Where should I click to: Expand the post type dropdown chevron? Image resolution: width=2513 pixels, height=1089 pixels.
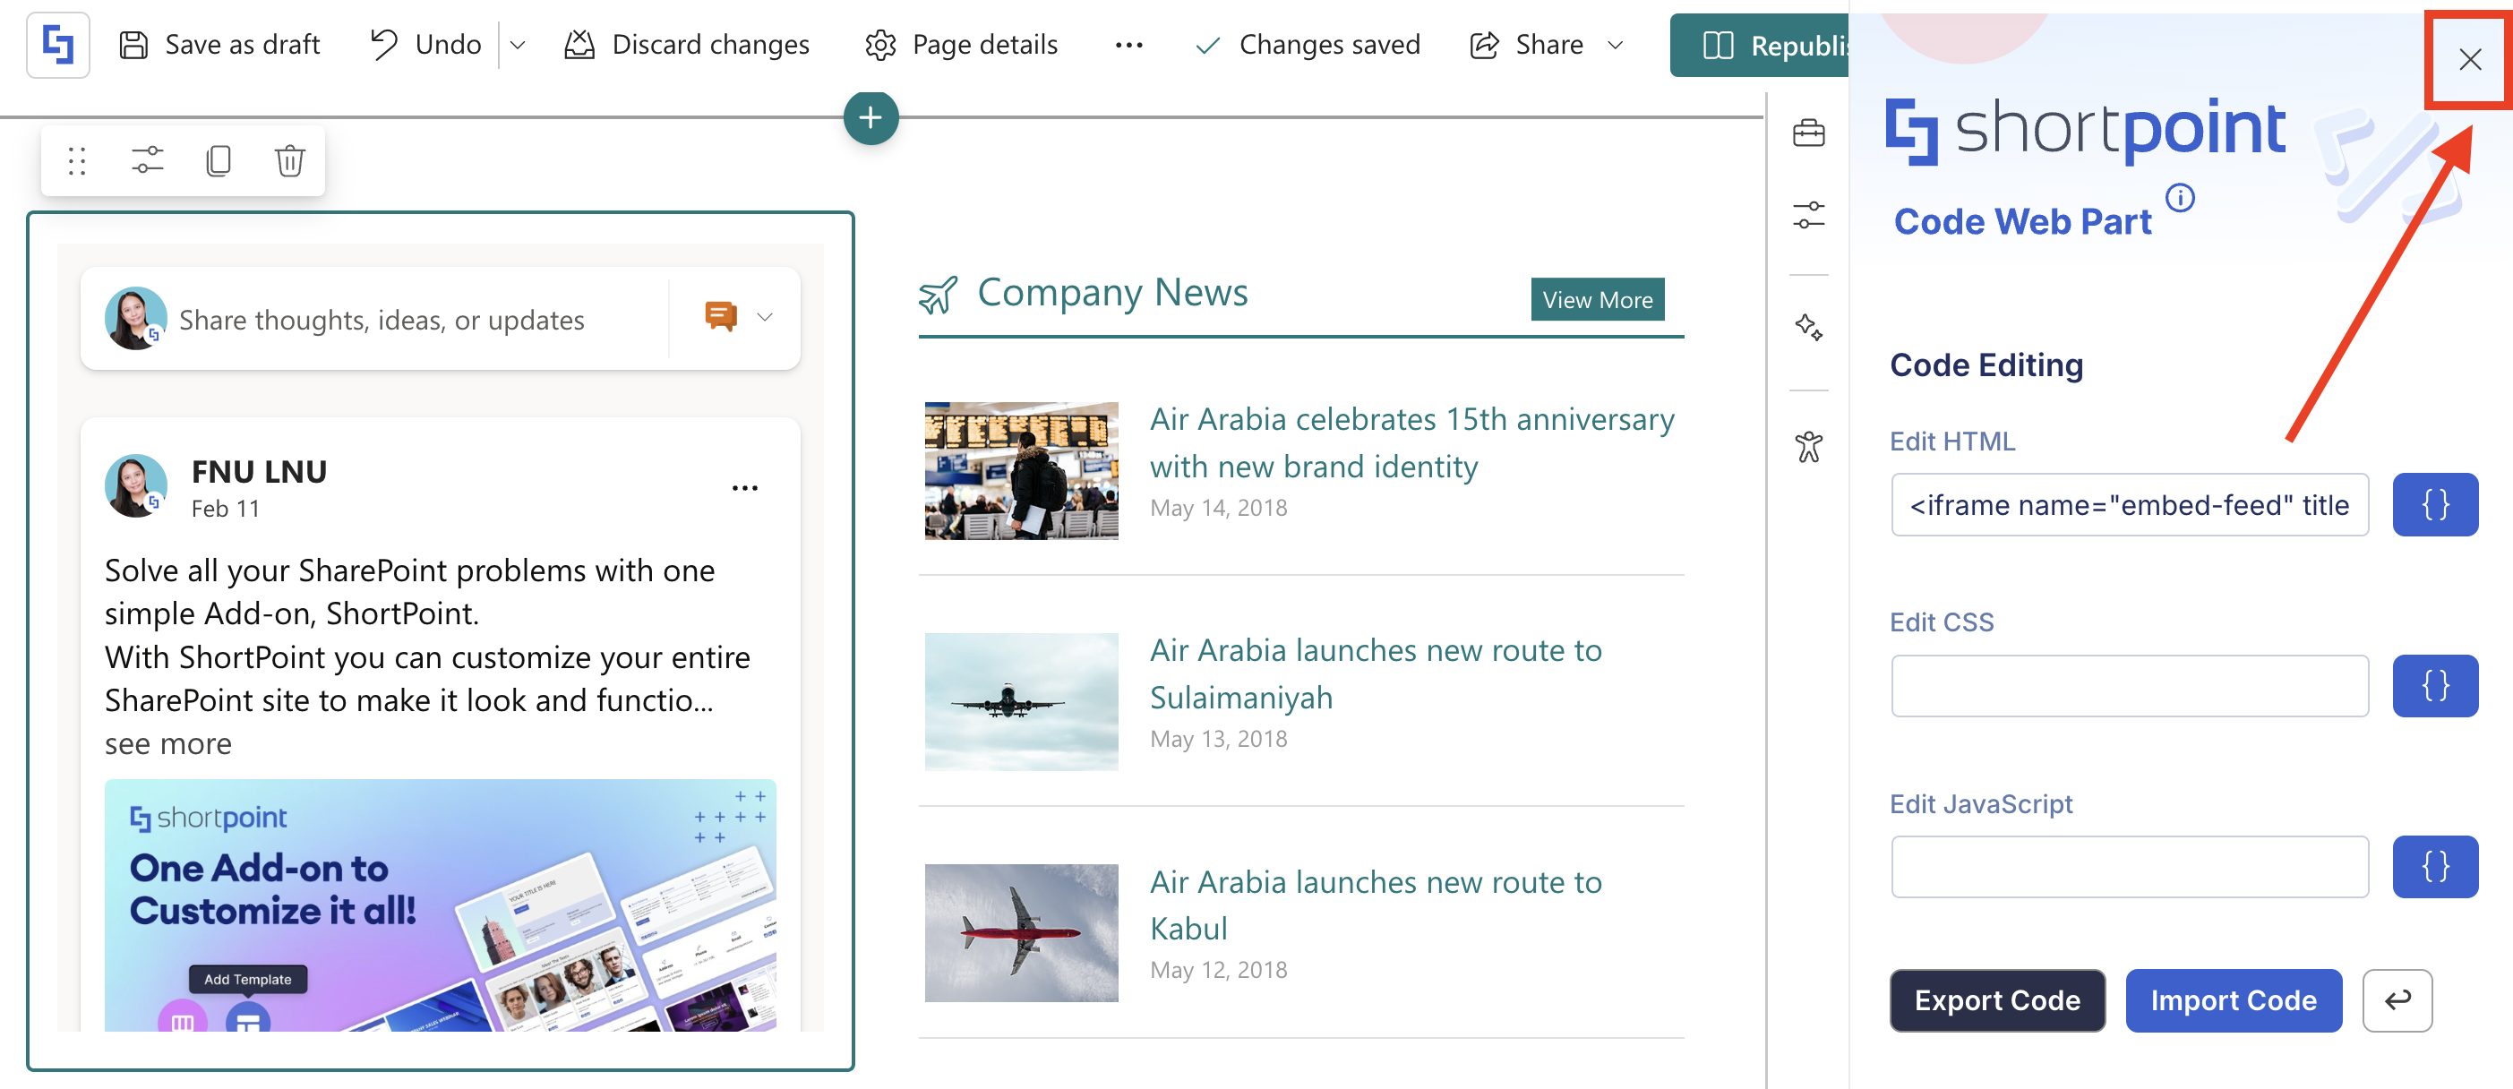(765, 317)
